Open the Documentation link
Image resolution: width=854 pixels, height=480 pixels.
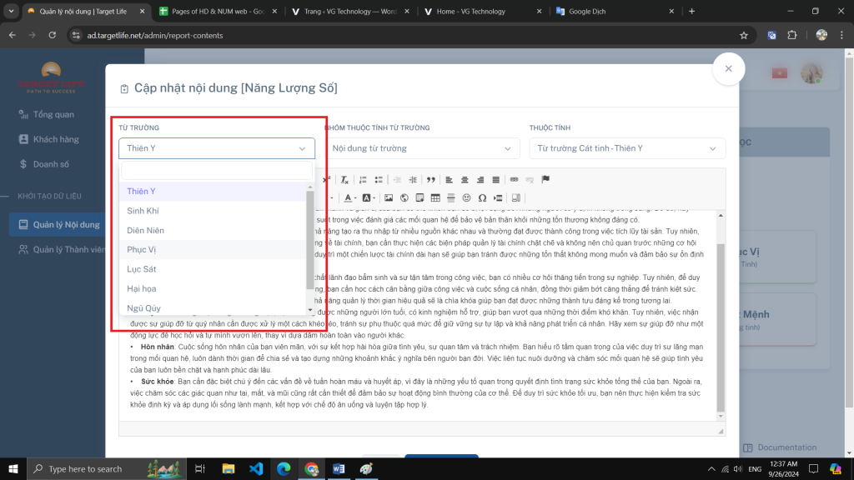tap(780, 447)
